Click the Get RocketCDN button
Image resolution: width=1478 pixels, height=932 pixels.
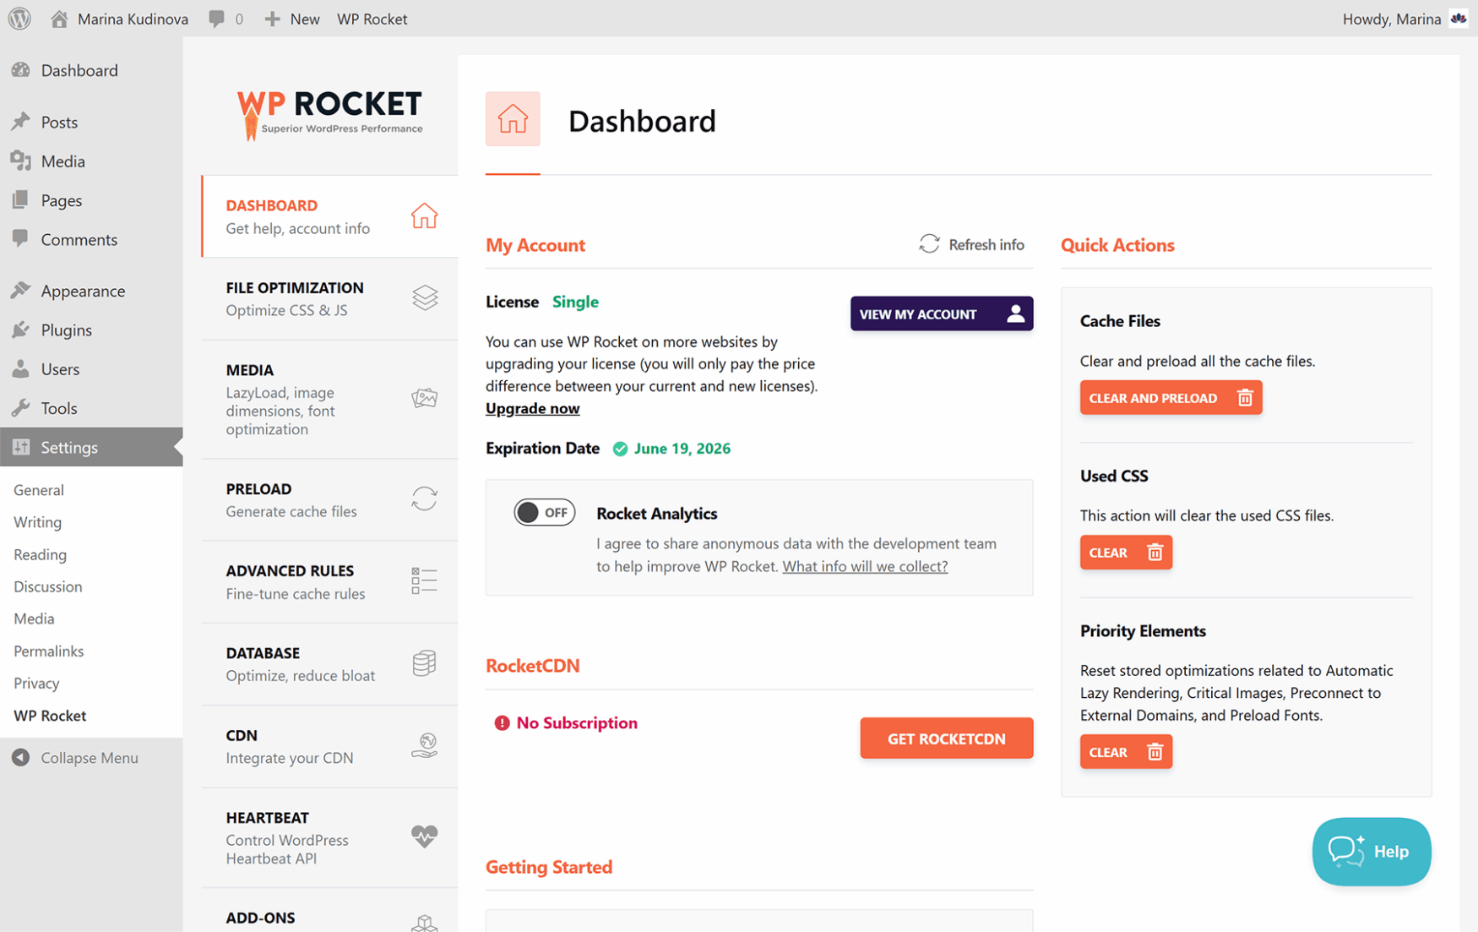pos(946,739)
